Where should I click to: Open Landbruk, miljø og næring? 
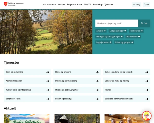[127, 81]
